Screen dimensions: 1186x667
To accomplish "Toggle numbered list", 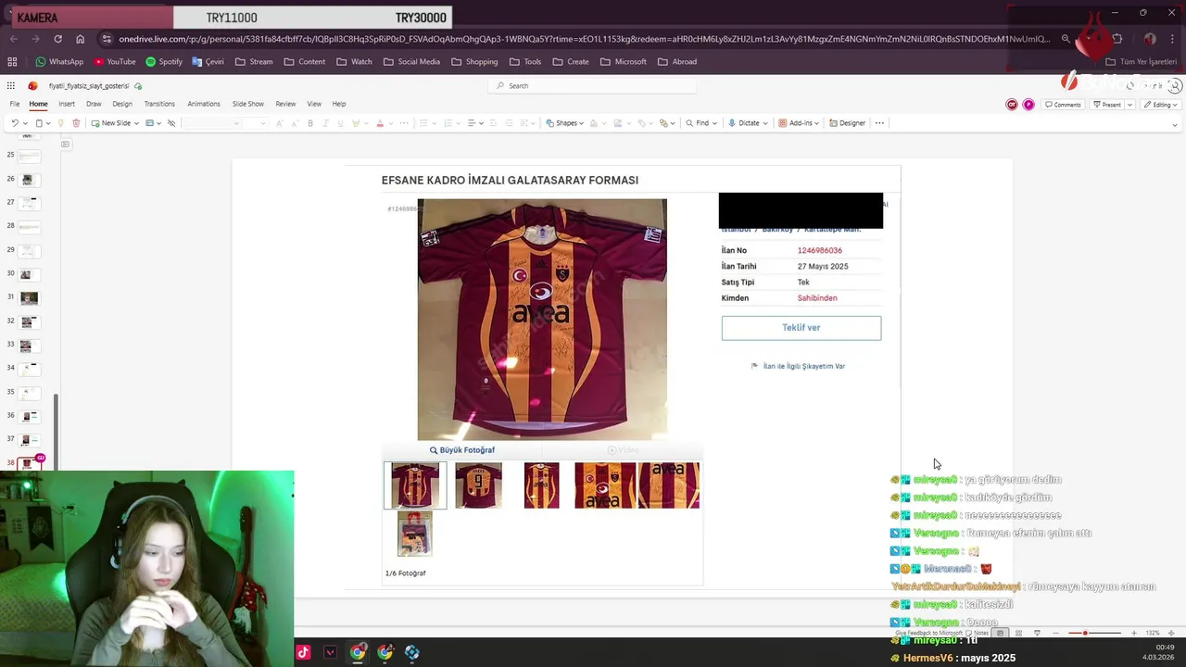I will [x=448, y=123].
